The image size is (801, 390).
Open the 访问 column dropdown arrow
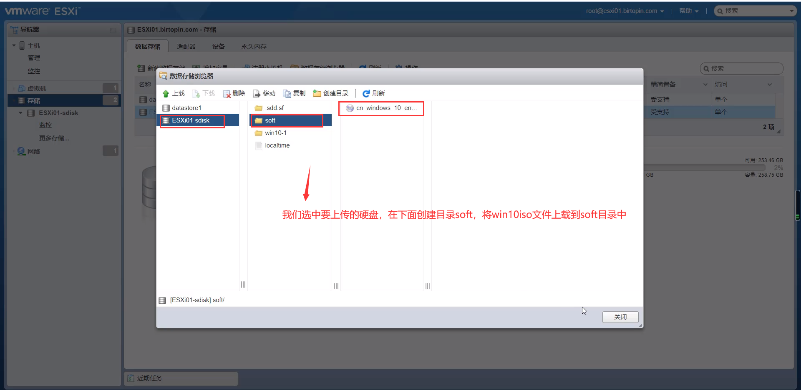click(x=770, y=85)
